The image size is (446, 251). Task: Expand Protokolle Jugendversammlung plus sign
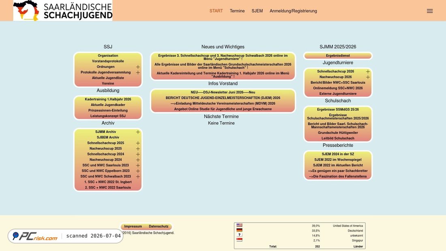click(138, 73)
